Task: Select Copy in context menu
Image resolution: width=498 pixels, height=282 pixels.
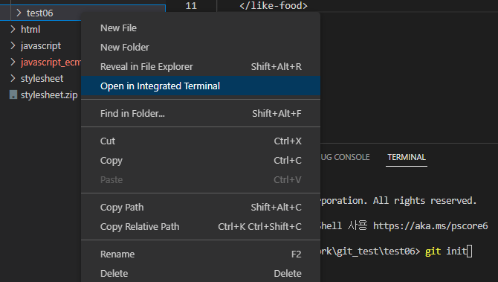Action: 201,161
